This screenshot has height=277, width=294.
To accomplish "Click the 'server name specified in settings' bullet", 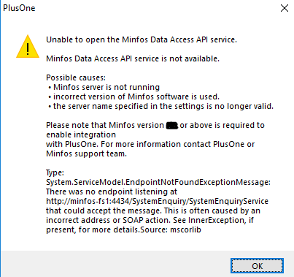I will point(161,106).
